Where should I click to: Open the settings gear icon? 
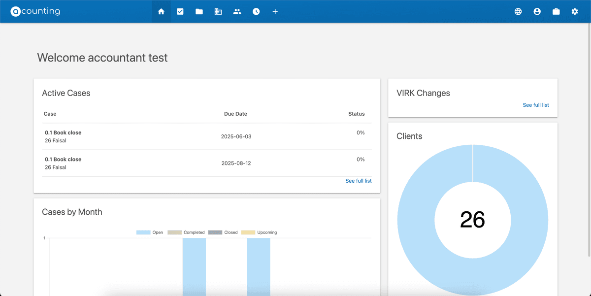click(x=575, y=11)
